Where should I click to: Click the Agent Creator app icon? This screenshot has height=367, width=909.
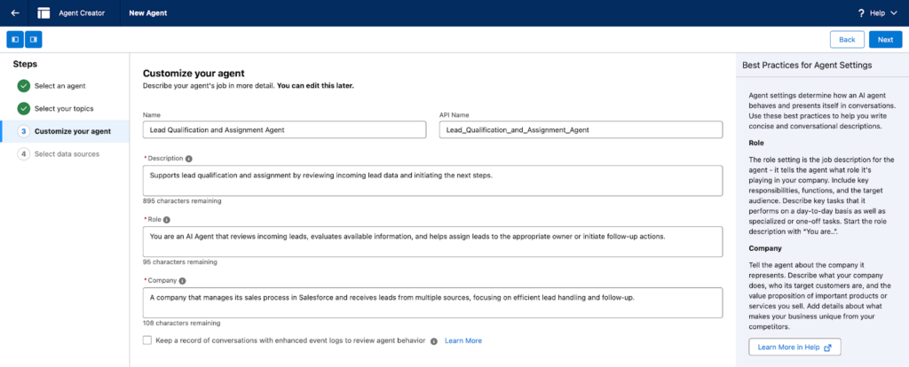coord(43,13)
